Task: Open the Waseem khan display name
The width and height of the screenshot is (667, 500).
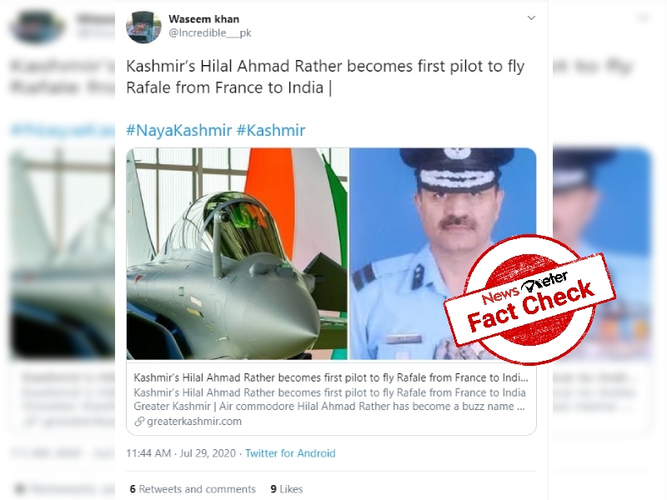Action: [203, 19]
